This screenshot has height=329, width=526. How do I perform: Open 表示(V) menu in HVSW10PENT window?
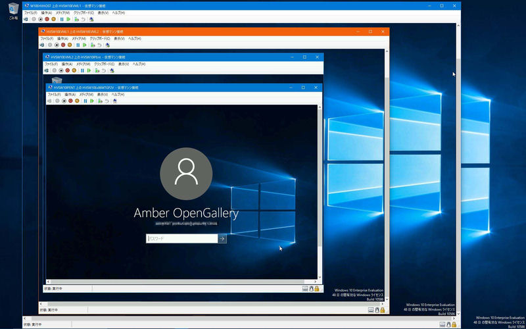pos(103,94)
